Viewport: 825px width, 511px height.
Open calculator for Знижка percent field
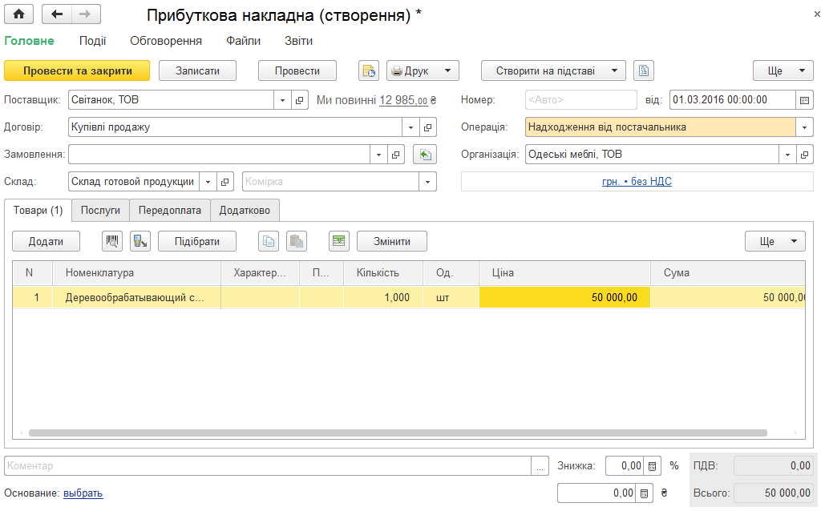[x=652, y=466]
